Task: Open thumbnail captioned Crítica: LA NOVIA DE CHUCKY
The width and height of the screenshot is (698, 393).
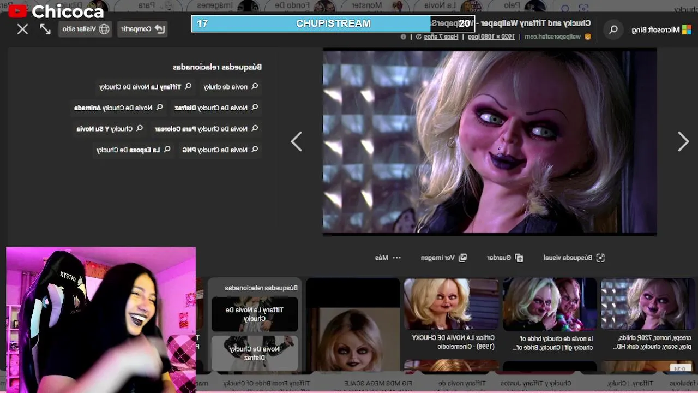Action: (451, 304)
